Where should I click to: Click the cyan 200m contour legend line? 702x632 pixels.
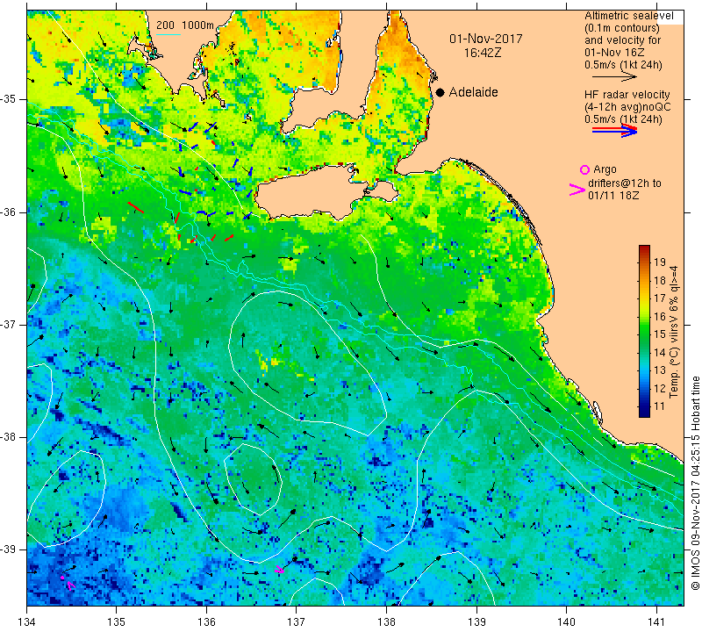pyautogui.click(x=168, y=34)
